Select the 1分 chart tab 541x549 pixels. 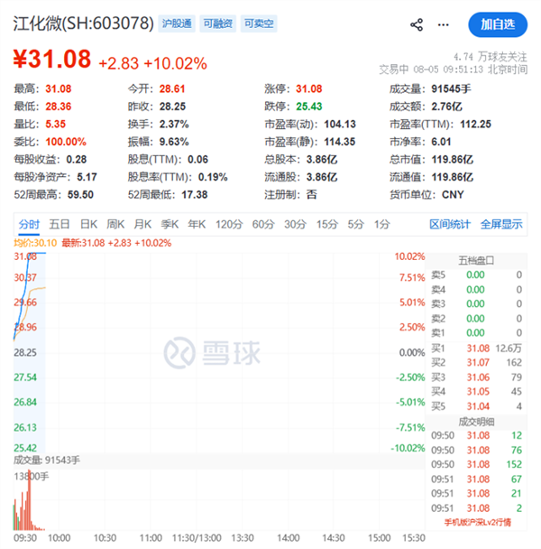pyautogui.click(x=381, y=224)
